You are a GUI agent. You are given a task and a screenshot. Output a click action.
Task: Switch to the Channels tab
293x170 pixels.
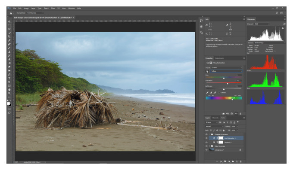pos(215,118)
